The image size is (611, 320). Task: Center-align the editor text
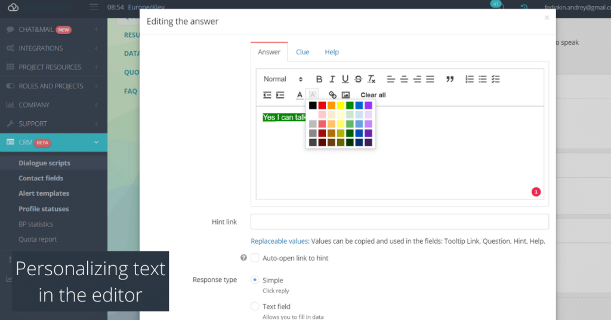coord(404,79)
